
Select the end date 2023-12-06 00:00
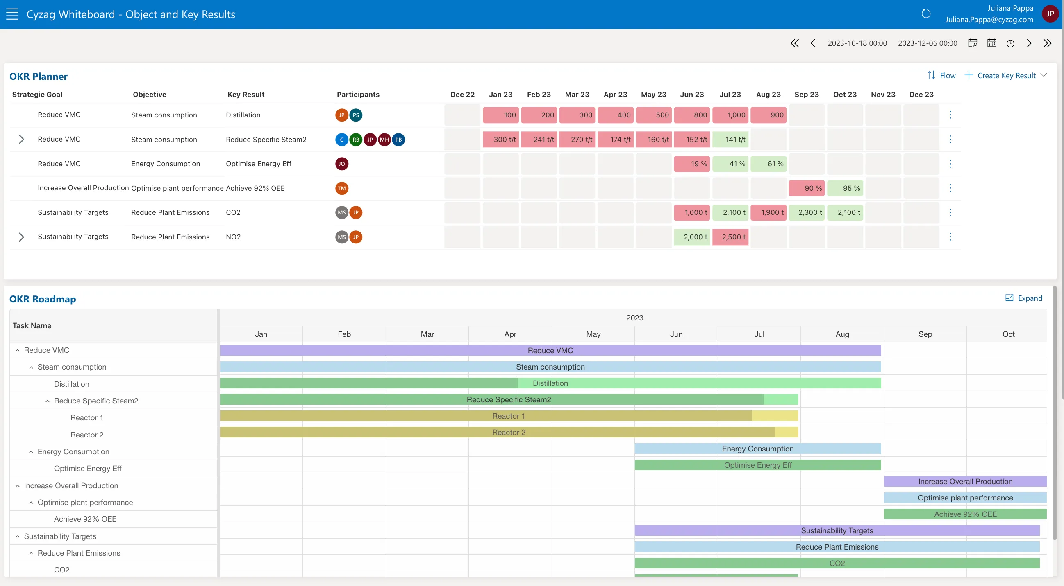click(x=927, y=43)
